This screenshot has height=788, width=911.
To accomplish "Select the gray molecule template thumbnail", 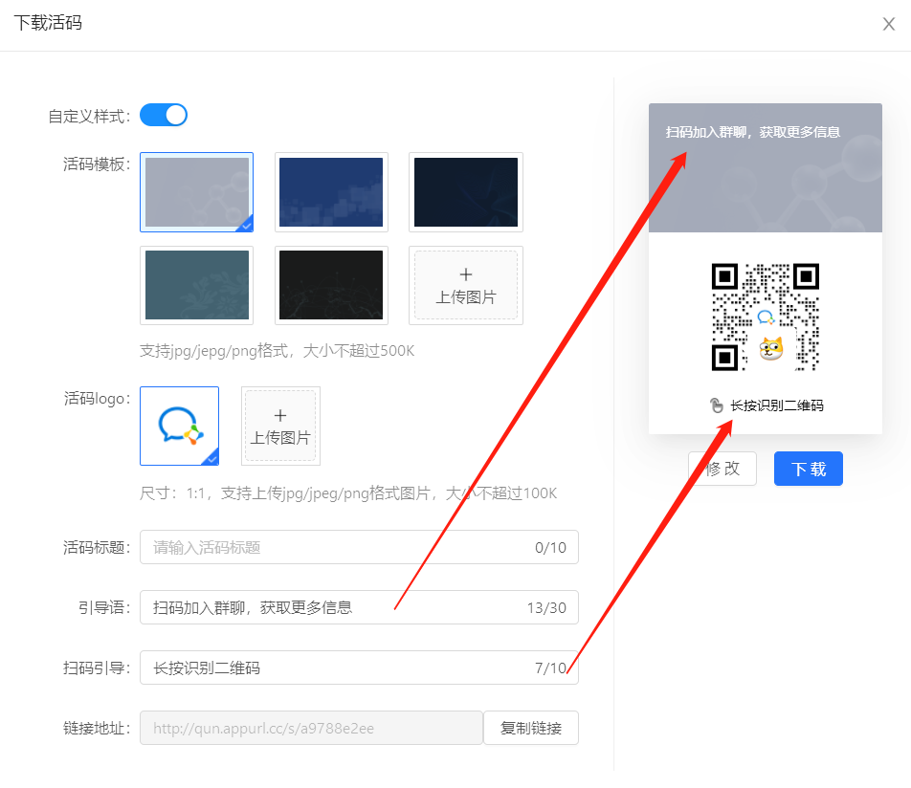I will pyautogui.click(x=196, y=192).
